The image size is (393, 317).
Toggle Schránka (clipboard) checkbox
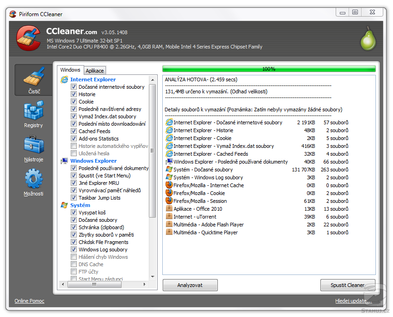(74, 227)
